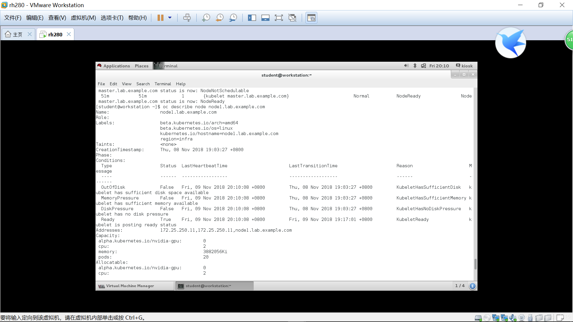Click the sound volume icon in GNOME panel
573x322 pixels.
[406, 66]
